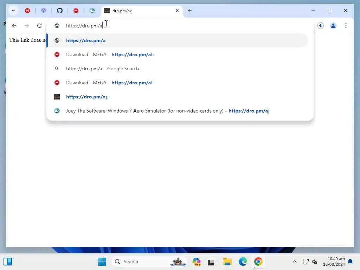Click the globe icon of first suggestion
Image resolution: width=360 pixels, height=270 pixels.
click(57, 40)
